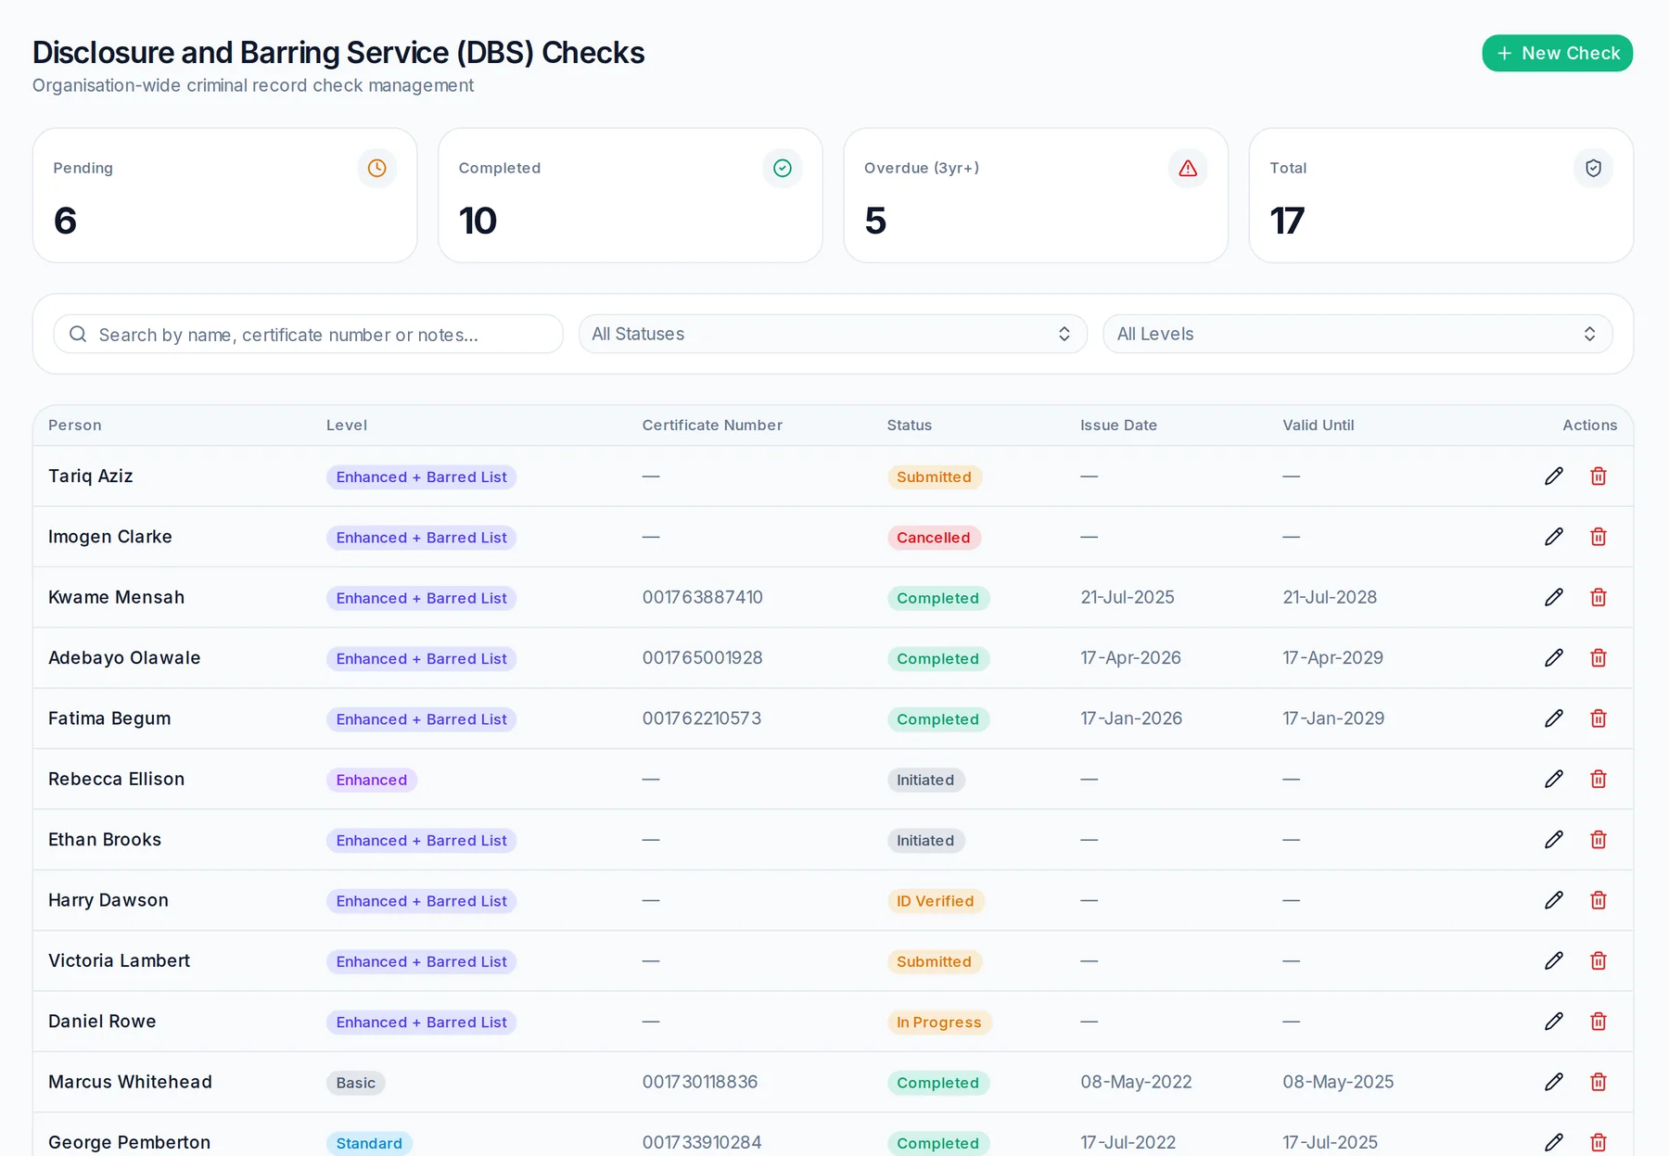This screenshot has height=1156, width=1669.
Task: Click the Basic level badge
Action: click(356, 1083)
